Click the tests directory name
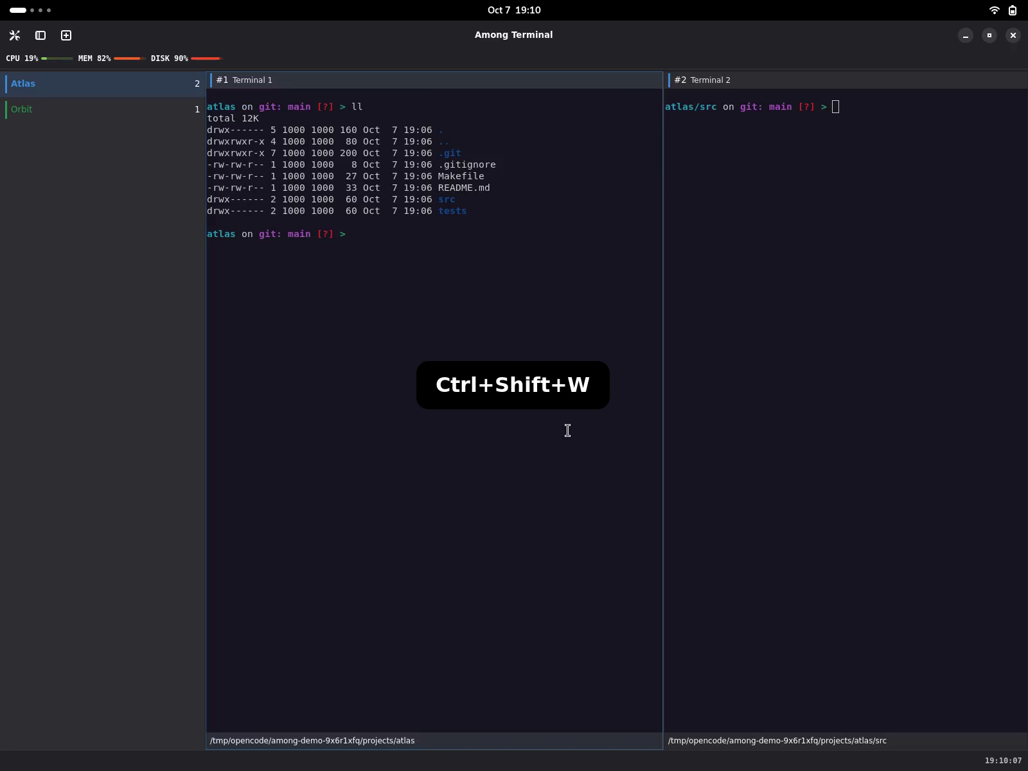Viewport: 1028px width, 771px height. 452,211
